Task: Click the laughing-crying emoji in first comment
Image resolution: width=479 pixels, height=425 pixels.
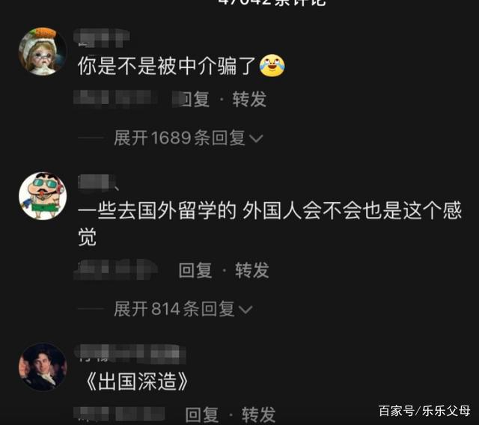Action: (272, 65)
